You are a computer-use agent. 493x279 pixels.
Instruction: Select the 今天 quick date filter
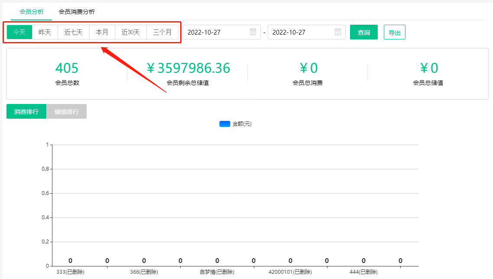point(19,32)
